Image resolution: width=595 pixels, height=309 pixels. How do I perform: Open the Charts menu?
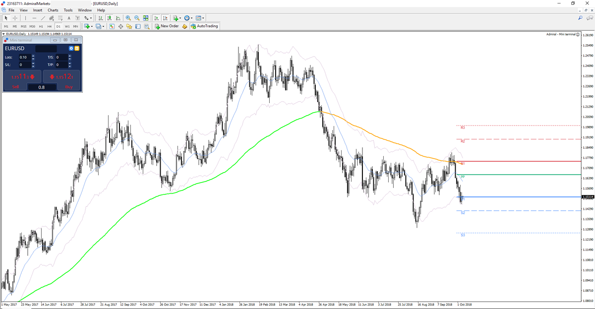(53, 10)
